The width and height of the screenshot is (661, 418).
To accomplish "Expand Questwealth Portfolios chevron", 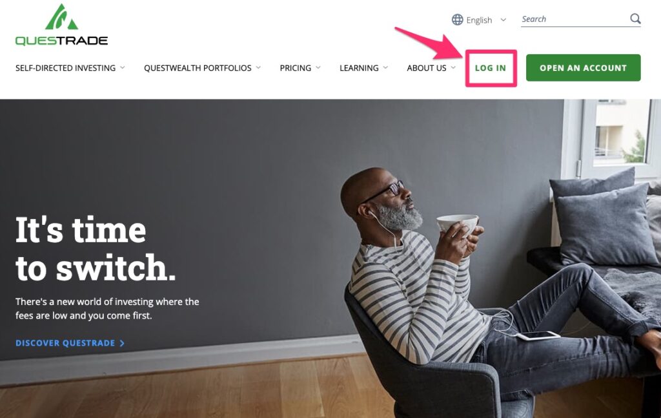I will pyautogui.click(x=258, y=67).
